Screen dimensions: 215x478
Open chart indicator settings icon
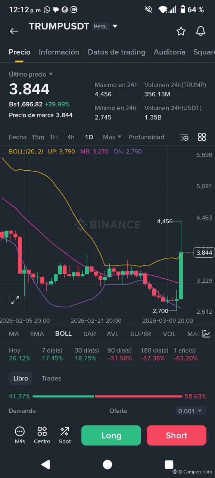(184, 137)
